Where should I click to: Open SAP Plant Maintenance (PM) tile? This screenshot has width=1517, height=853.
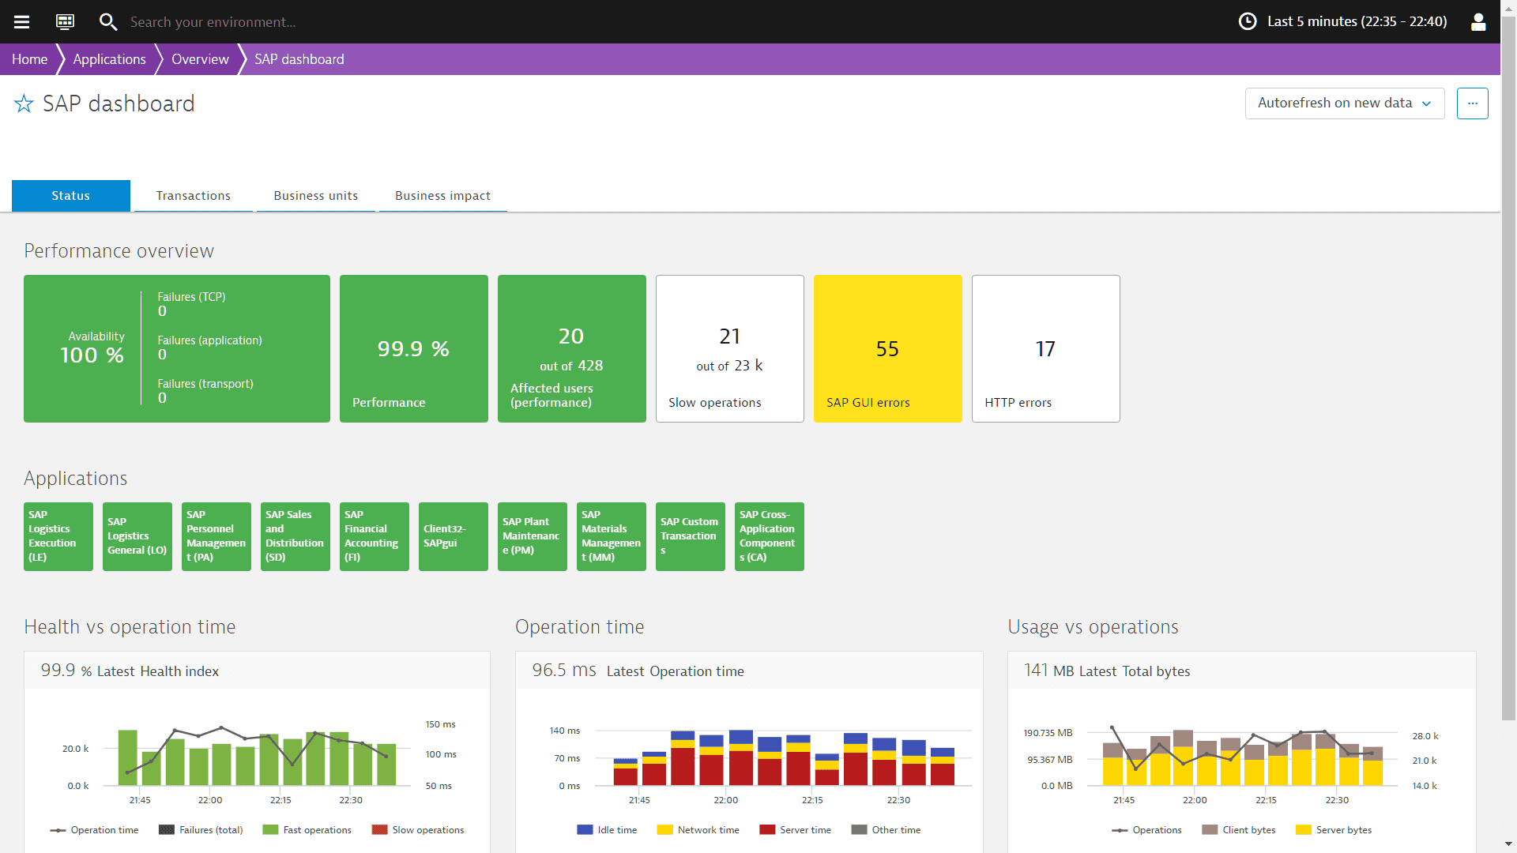point(533,536)
